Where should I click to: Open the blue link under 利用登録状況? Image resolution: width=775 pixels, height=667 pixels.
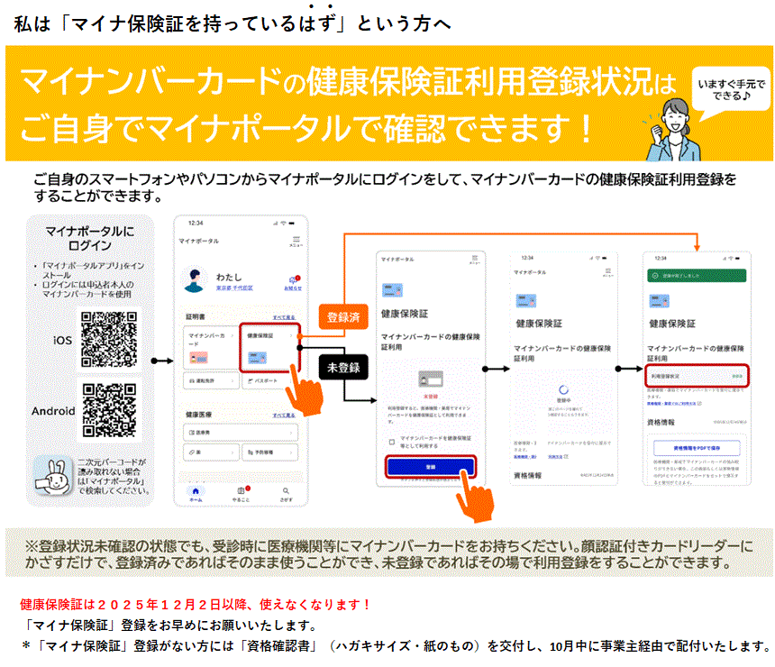[674, 404]
